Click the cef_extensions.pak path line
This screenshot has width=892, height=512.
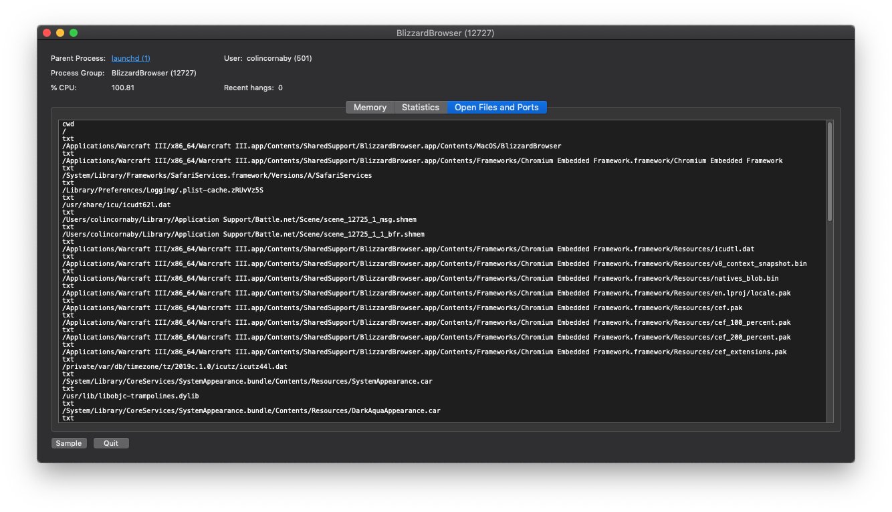(x=424, y=352)
